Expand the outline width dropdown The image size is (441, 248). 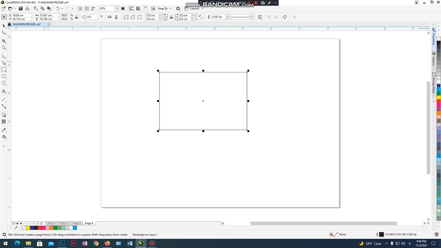tap(228, 17)
